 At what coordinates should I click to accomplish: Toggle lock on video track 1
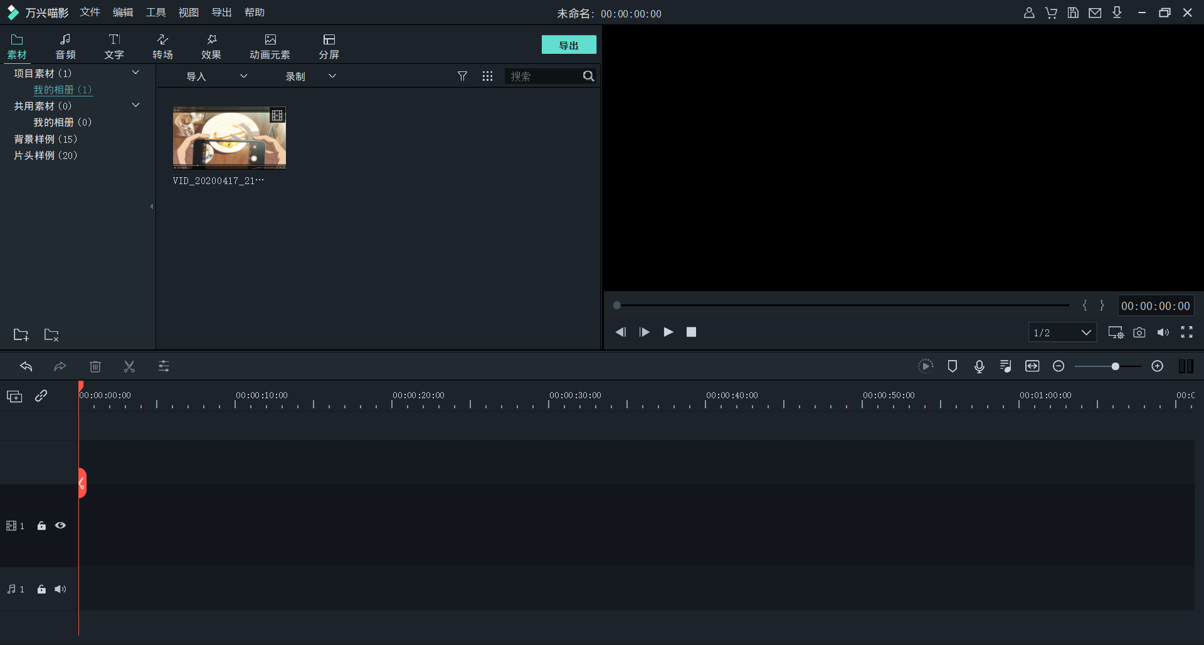tap(41, 526)
